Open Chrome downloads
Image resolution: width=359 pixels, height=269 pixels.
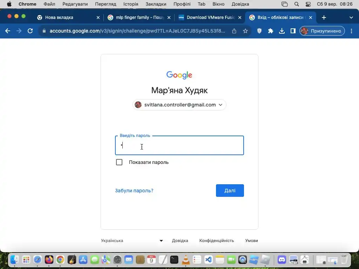pos(282,31)
